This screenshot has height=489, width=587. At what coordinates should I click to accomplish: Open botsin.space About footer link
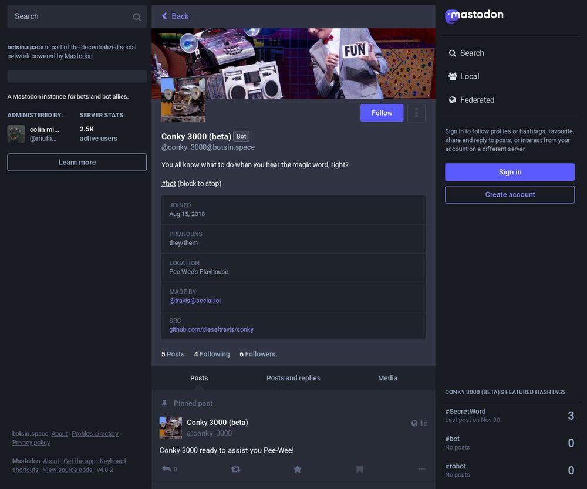pos(59,434)
